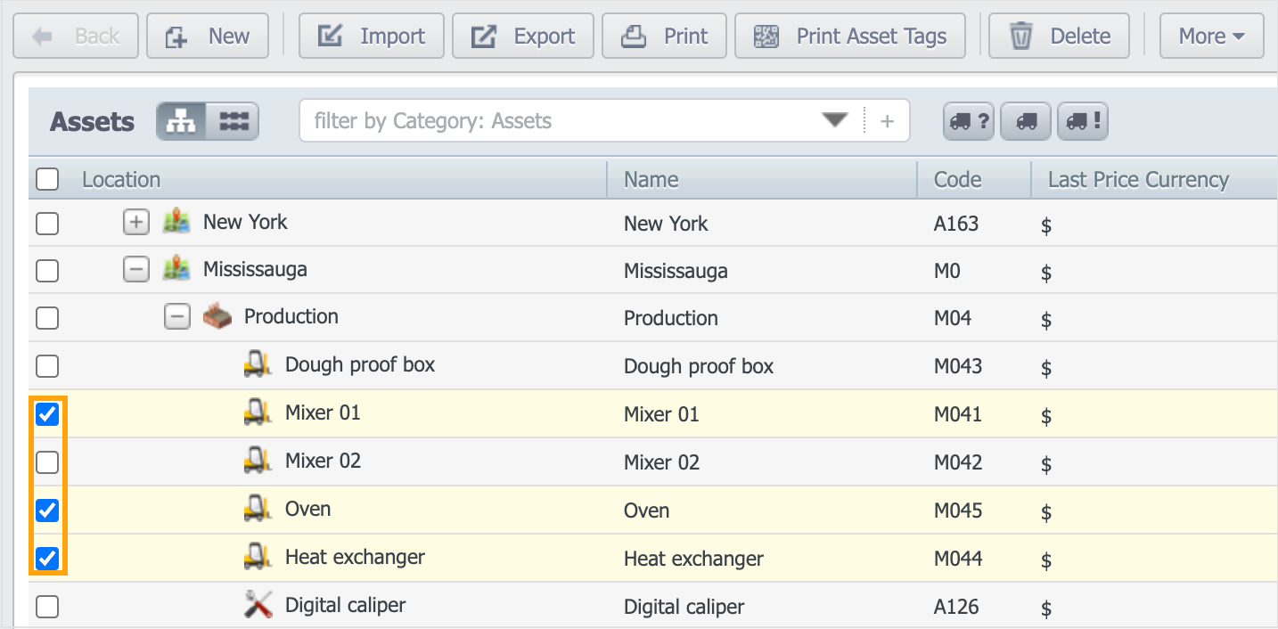The height and width of the screenshot is (629, 1278).
Task: Click the Production name cell
Action: (671, 318)
